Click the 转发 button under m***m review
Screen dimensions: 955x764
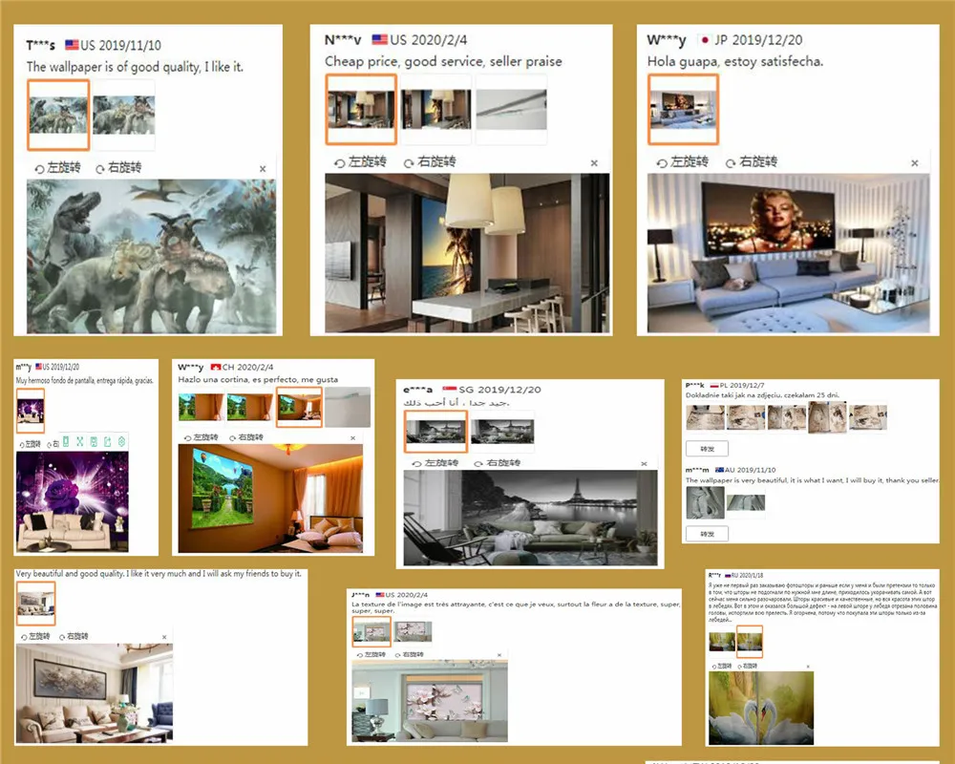707,534
